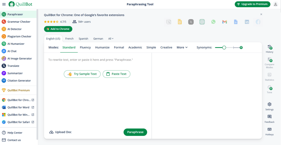Switch to Spanish language tab

[83, 39]
